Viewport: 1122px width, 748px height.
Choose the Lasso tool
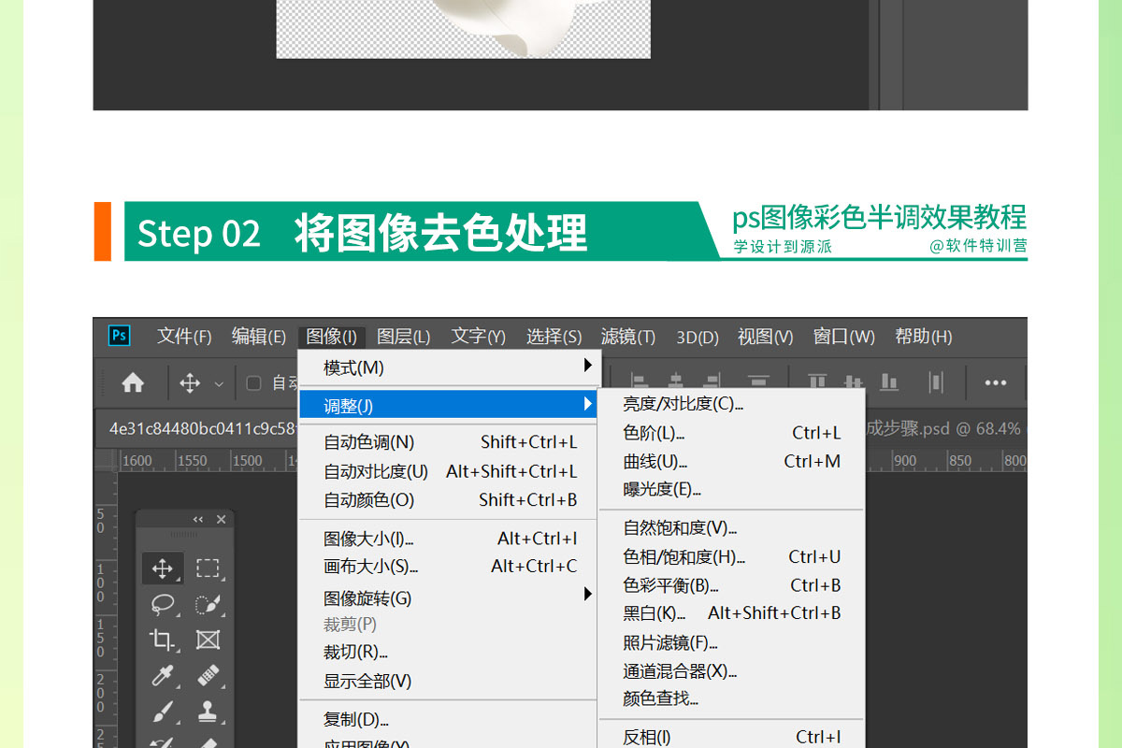pyautogui.click(x=162, y=605)
